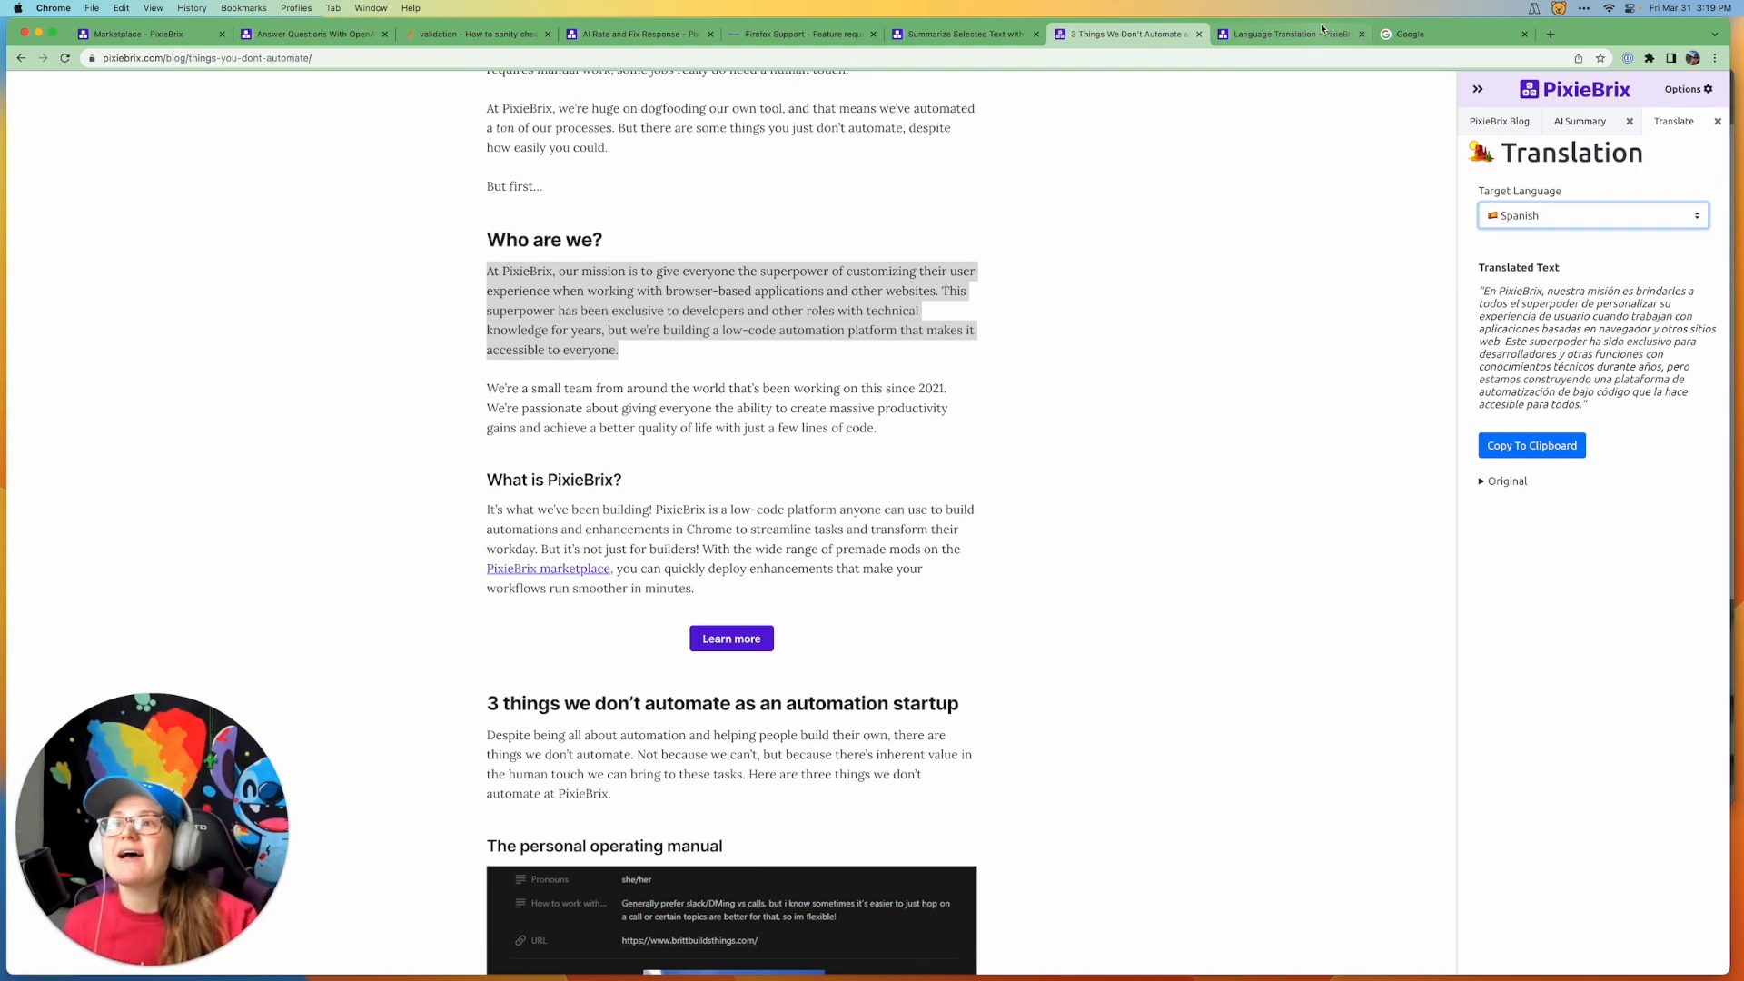Viewport: 1744px width, 981px height.
Task: Click the three-dots menu bar icon
Action: tap(1584, 8)
